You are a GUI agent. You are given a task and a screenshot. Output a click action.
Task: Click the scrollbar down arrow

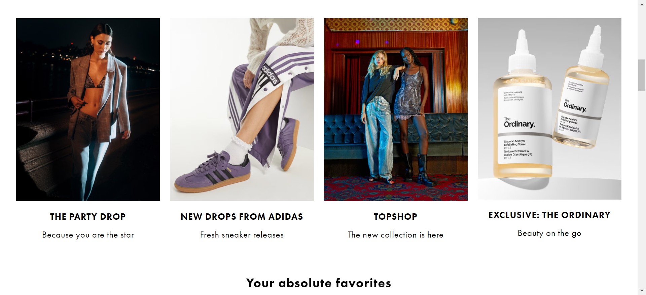click(x=642, y=291)
